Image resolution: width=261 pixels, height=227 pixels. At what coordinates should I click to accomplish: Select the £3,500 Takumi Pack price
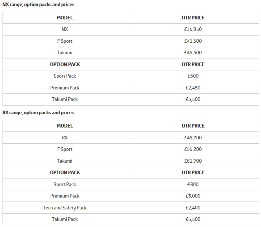[193, 99]
